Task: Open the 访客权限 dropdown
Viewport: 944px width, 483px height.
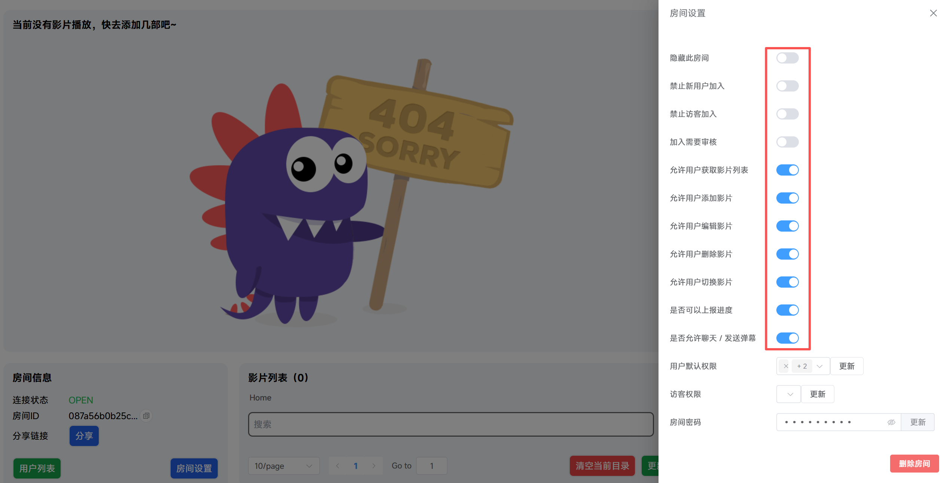Action: [x=789, y=394]
